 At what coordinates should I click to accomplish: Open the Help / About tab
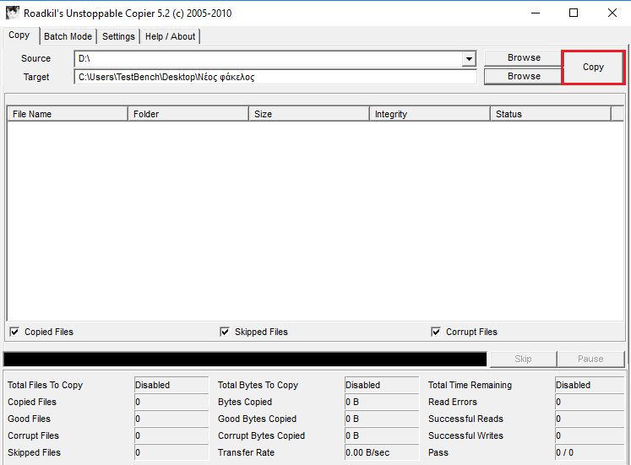pos(171,36)
